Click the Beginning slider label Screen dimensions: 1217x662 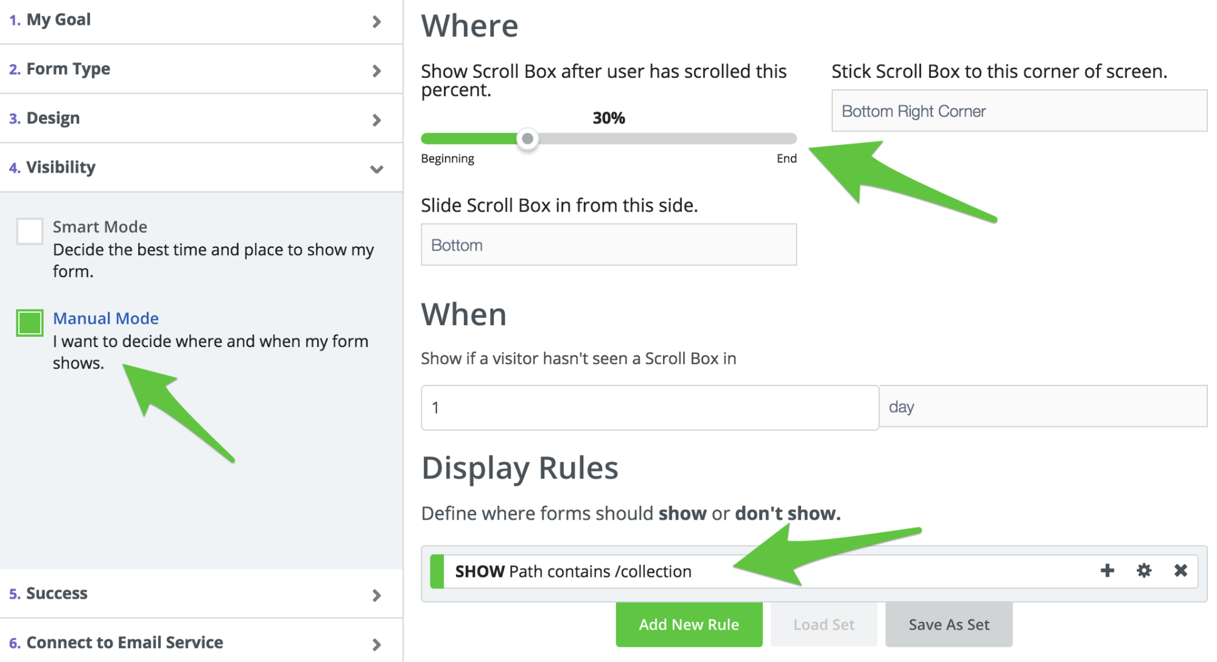(x=447, y=159)
